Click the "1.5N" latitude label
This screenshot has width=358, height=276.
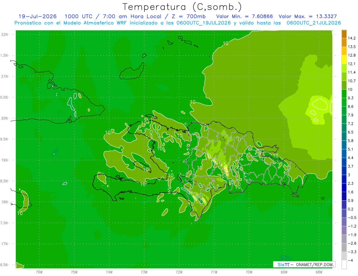4,55
